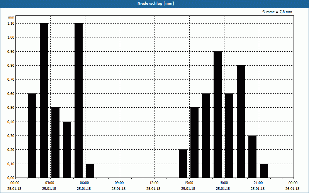Click the 0,40 bar between 04:00 and 05:00
This screenshot has width=309, height=193.
click(67, 150)
